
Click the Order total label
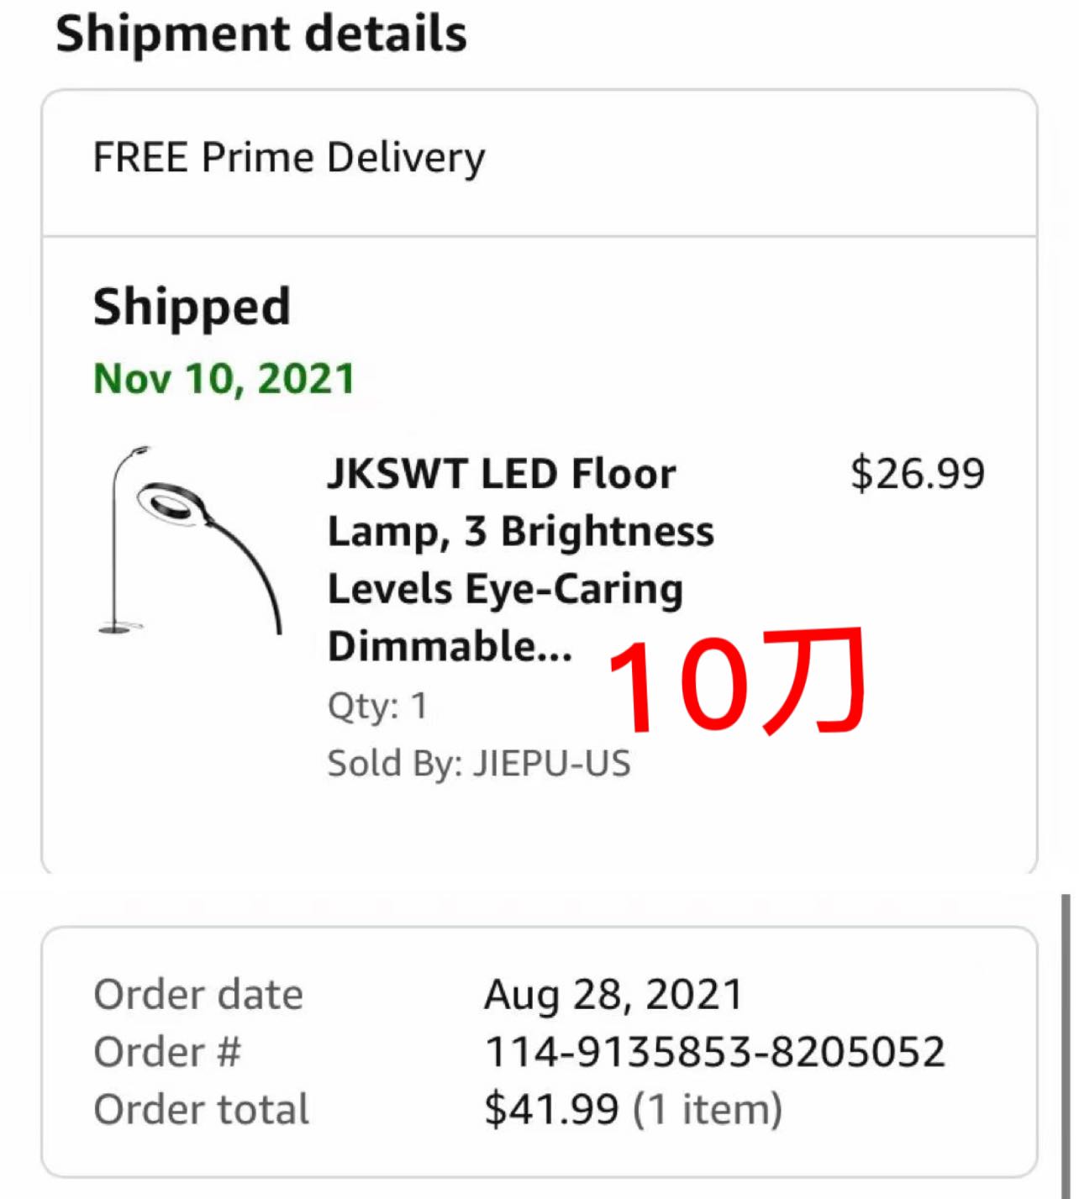point(202,1109)
